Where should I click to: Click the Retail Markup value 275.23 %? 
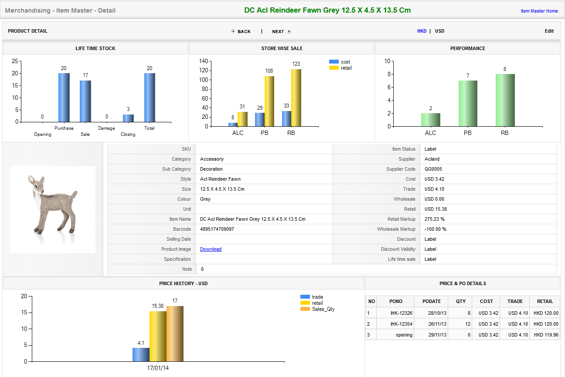[435, 219]
